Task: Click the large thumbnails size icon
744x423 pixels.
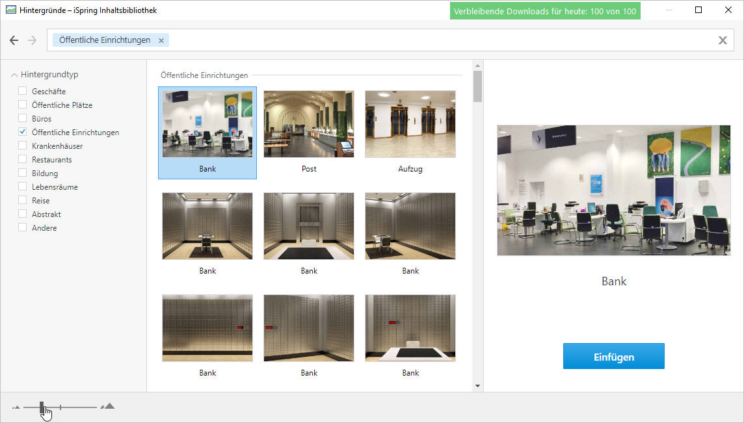Action: pos(108,407)
